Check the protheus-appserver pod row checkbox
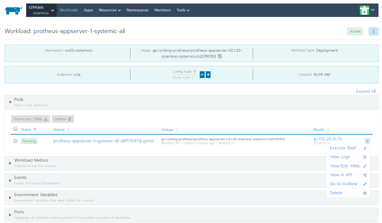Image resolution: width=382 pixels, height=223 pixels. (15, 141)
